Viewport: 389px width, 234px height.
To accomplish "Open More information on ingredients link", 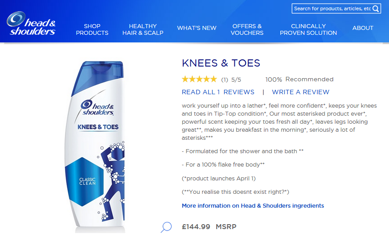I will [x=253, y=206].
